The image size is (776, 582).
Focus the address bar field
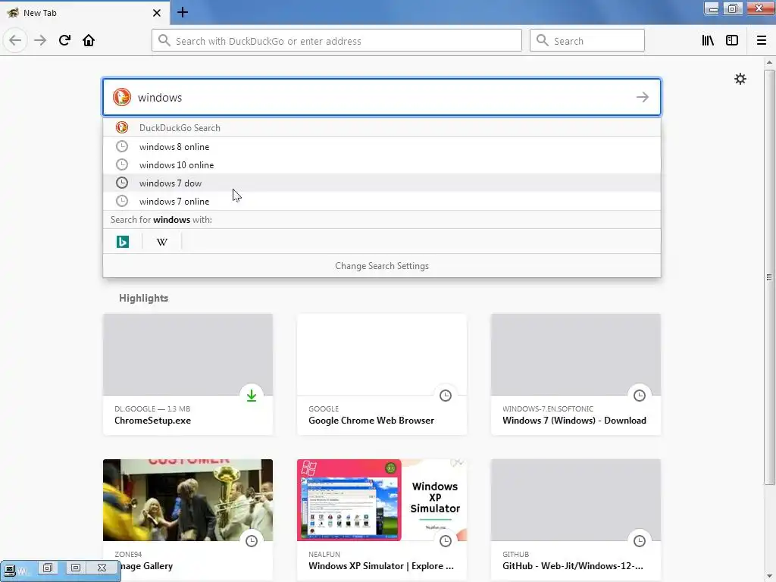[336, 40]
